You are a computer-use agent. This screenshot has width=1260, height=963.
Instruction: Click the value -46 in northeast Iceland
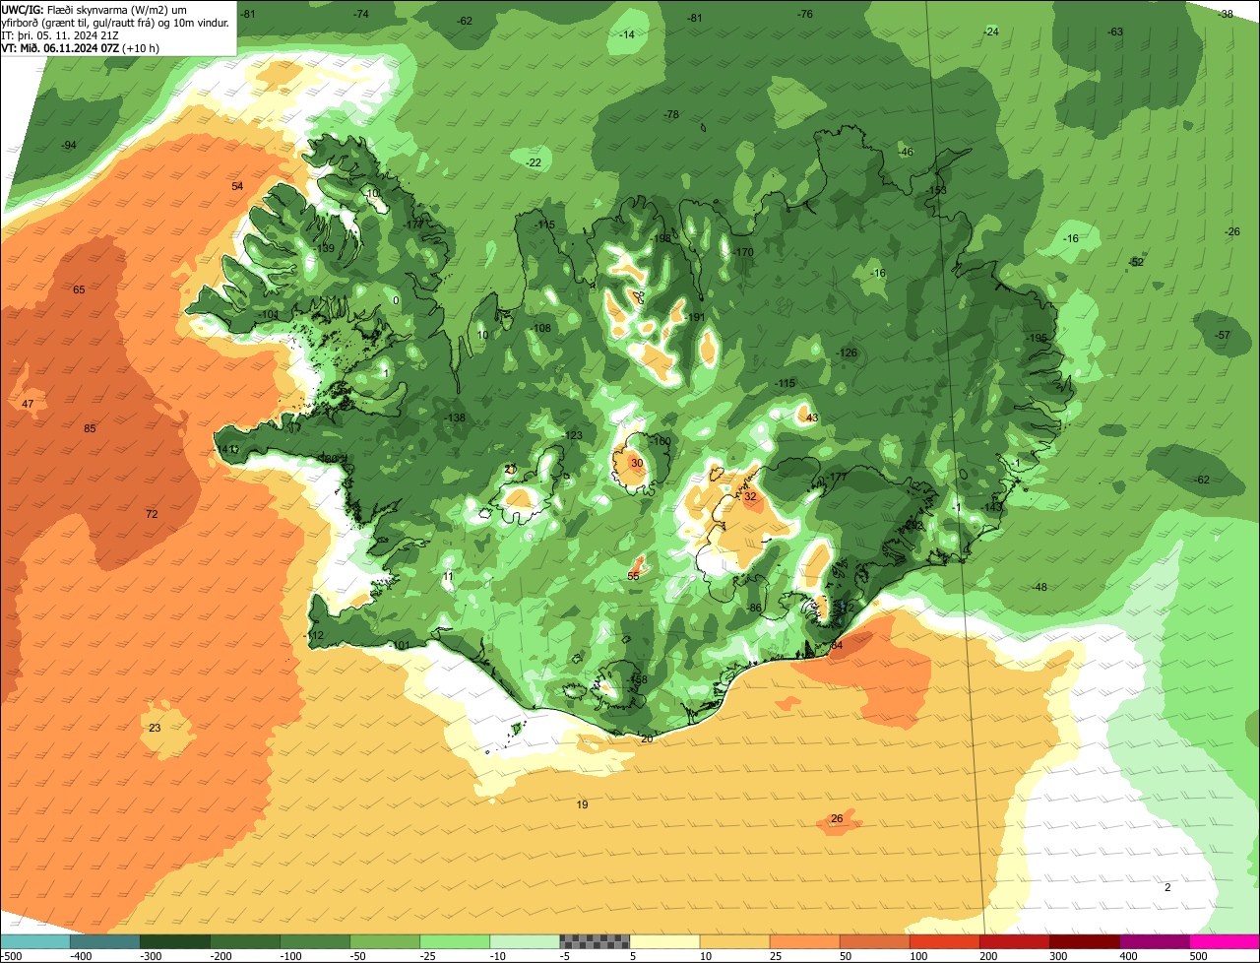click(906, 152)
